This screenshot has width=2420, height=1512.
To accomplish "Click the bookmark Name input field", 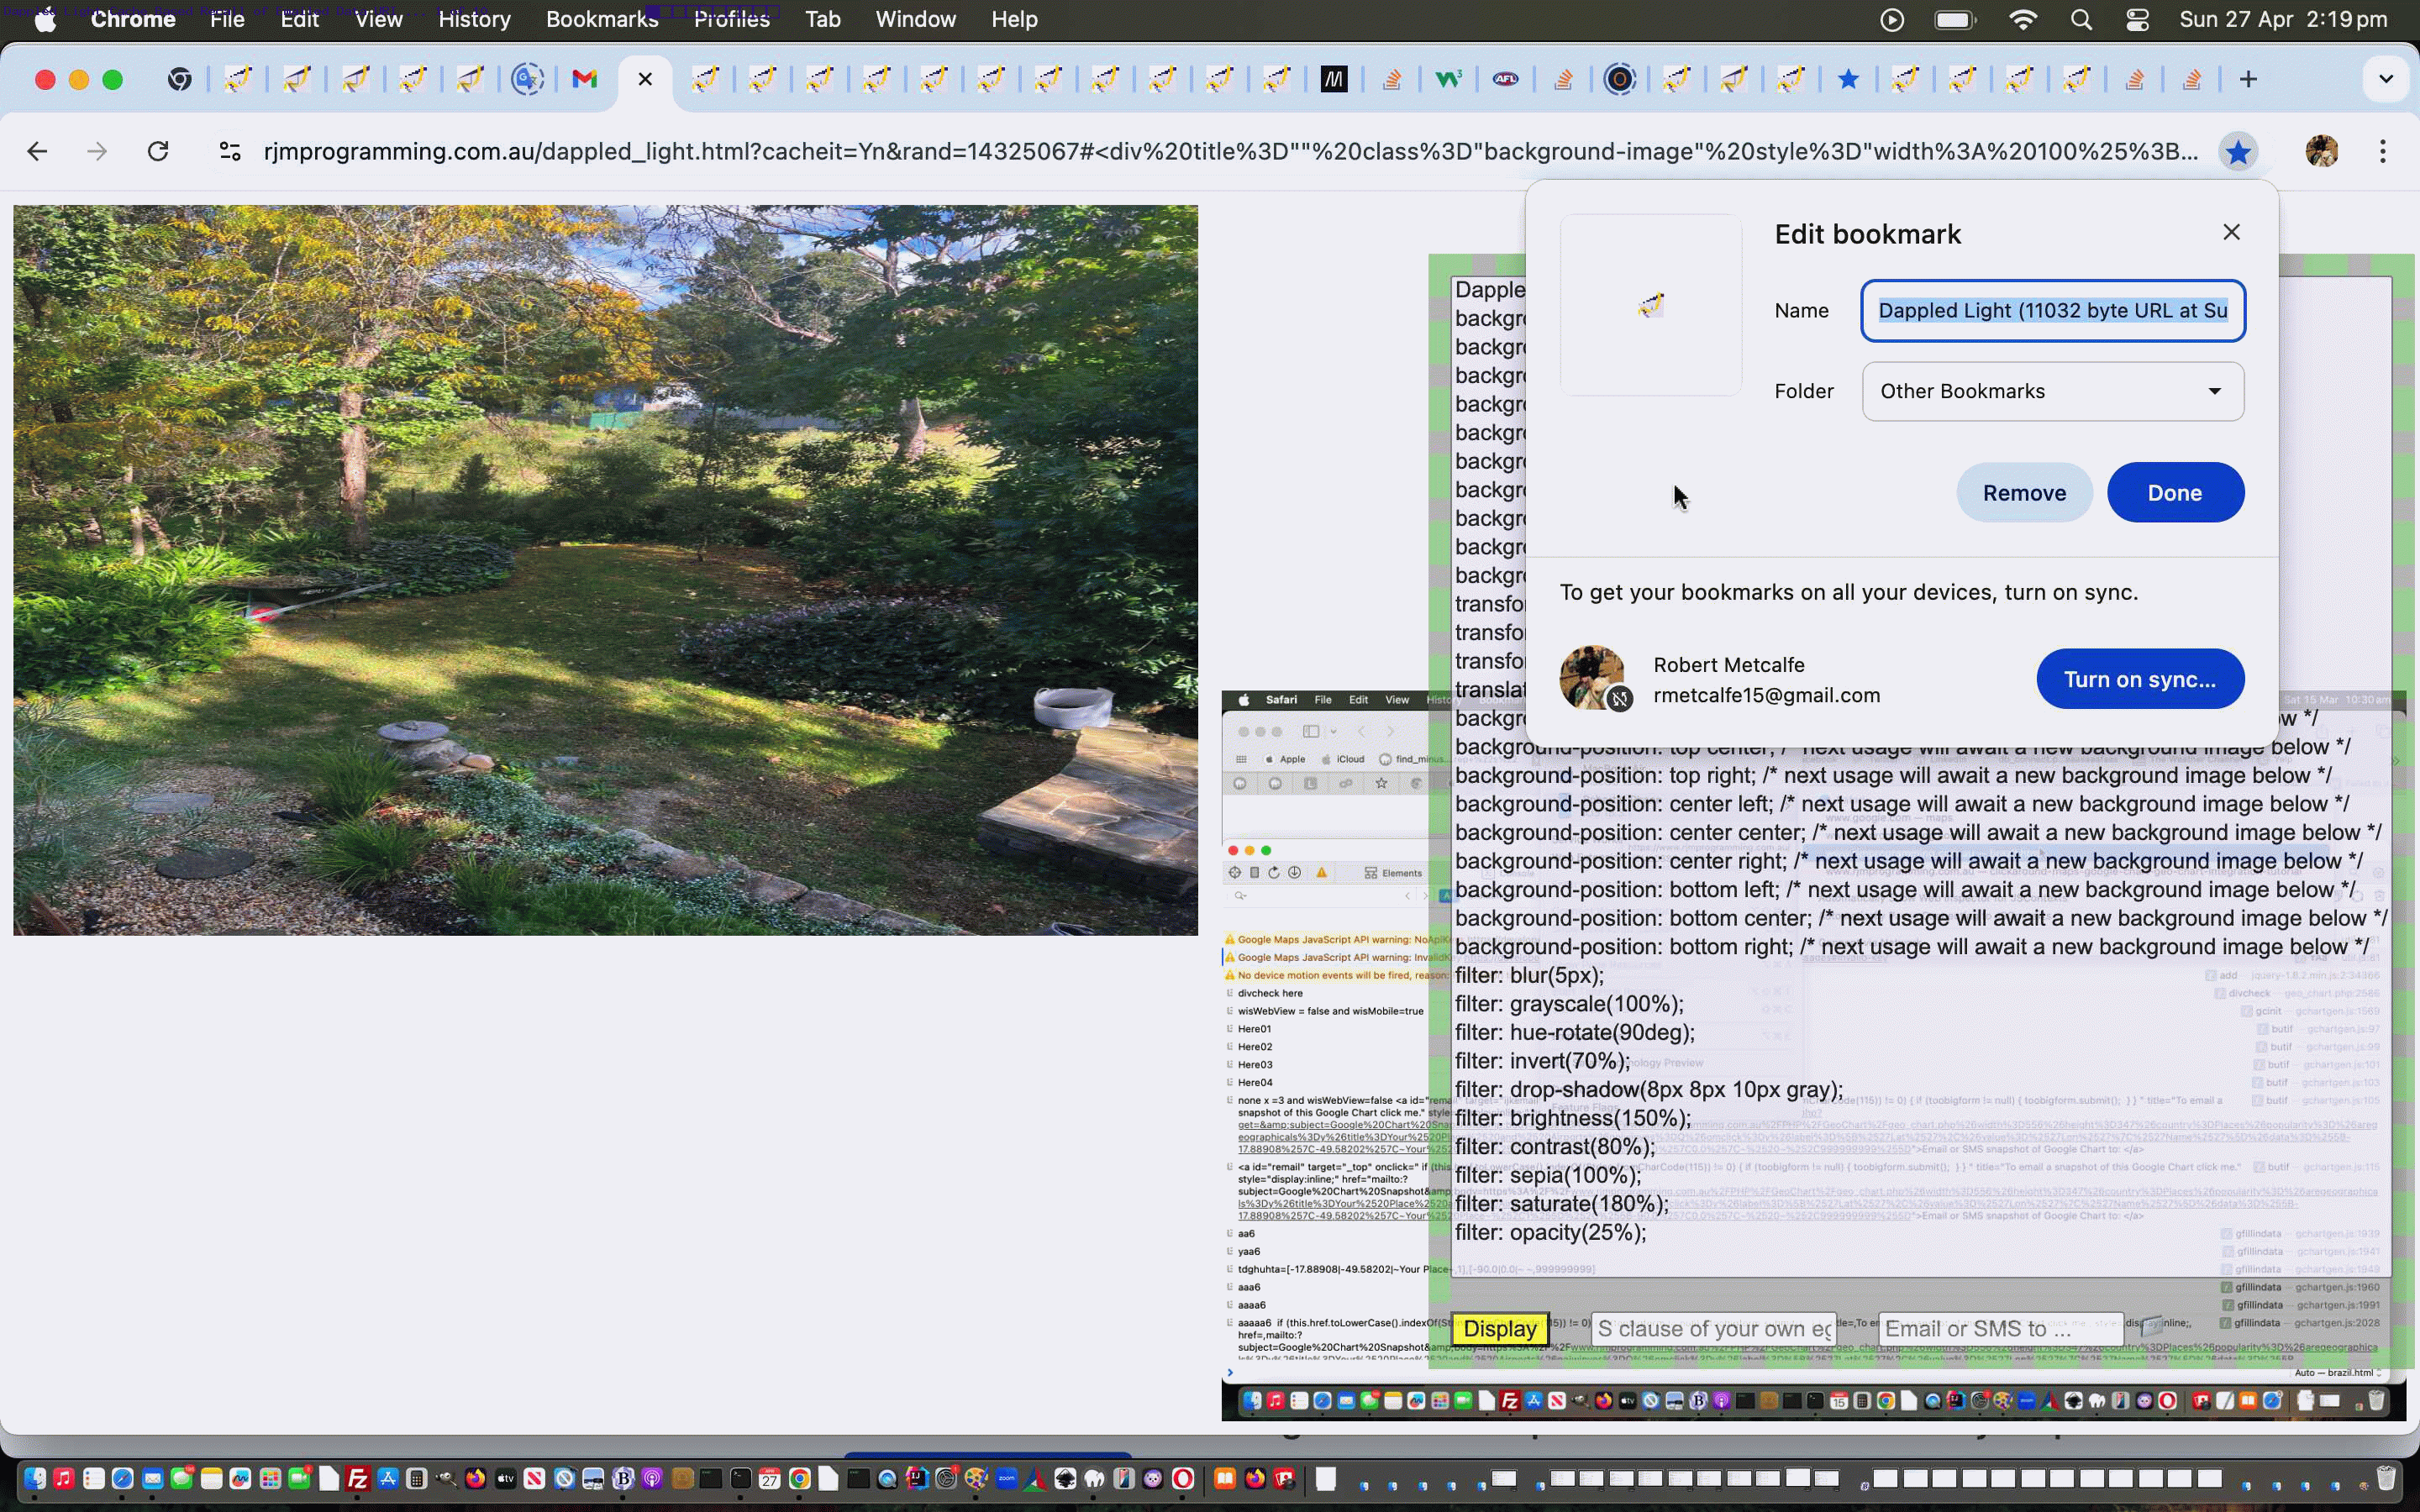I will click(2053, 310).
